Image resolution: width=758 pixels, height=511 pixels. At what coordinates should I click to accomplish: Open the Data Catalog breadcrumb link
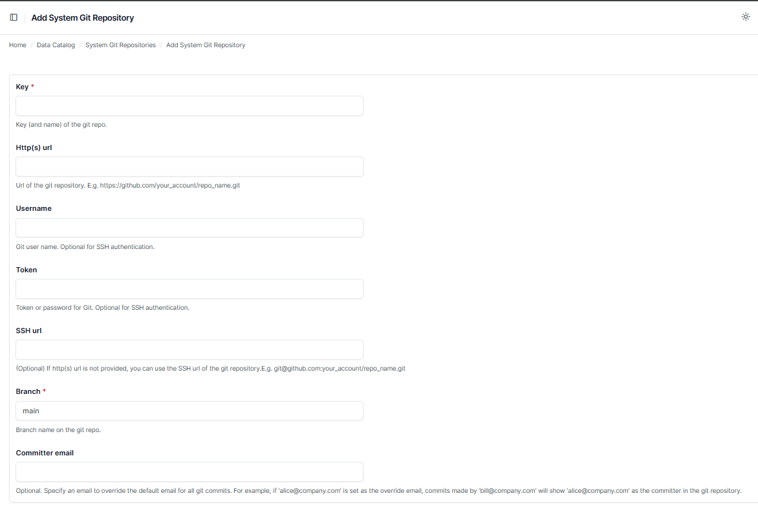56,45
